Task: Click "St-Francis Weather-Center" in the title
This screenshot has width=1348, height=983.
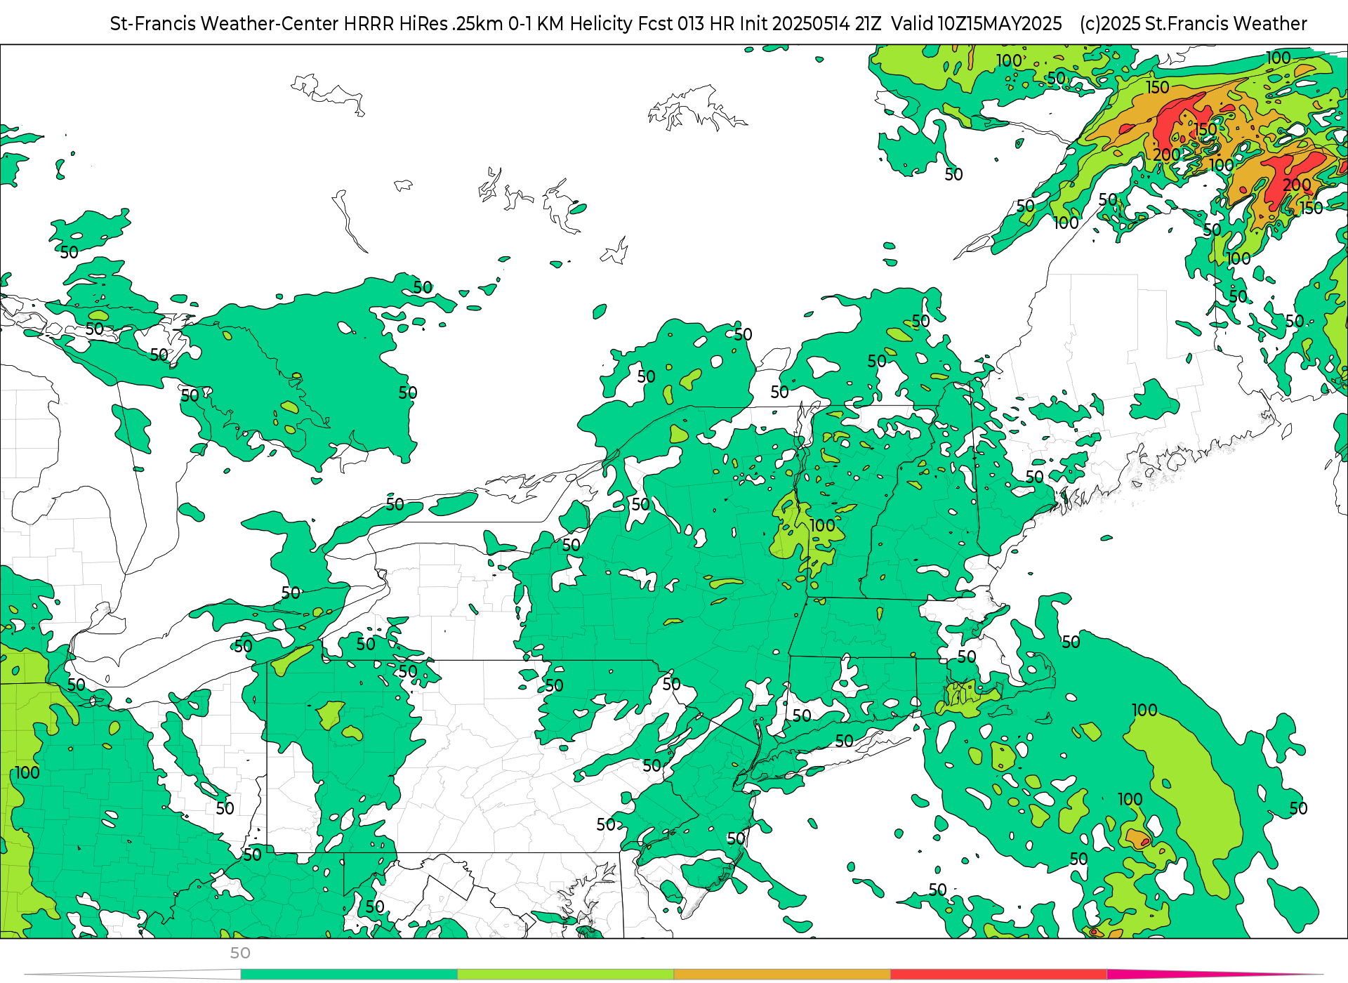Action: [225, 24]
